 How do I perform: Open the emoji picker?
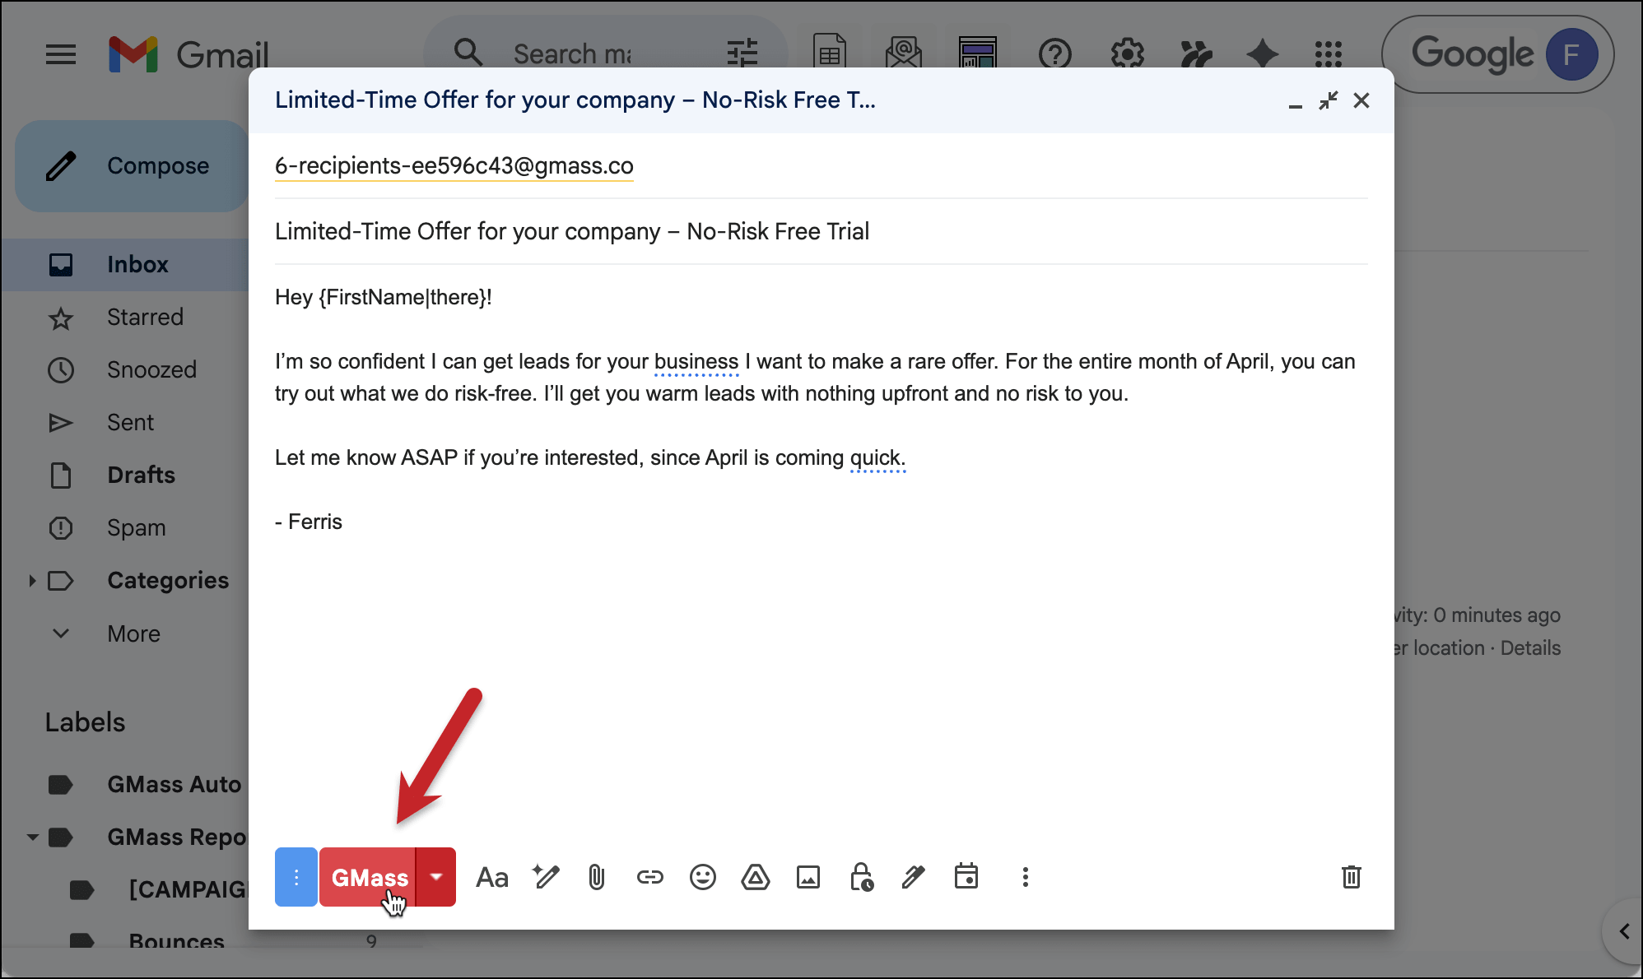click(702, 877)
